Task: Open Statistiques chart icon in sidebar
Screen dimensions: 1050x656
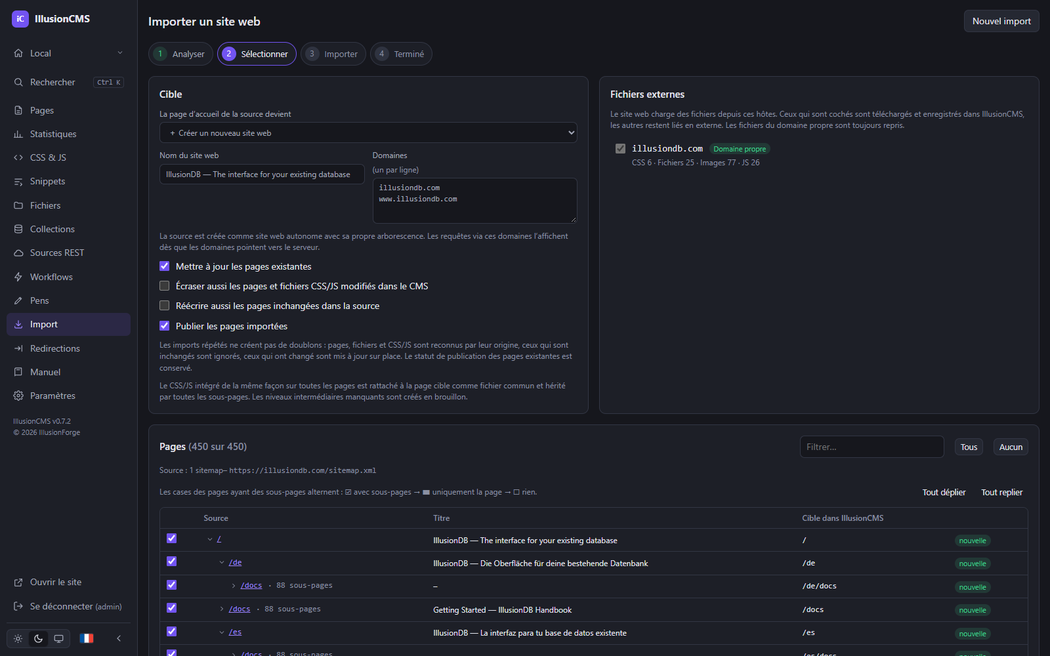Action: [x=18, y=134]
